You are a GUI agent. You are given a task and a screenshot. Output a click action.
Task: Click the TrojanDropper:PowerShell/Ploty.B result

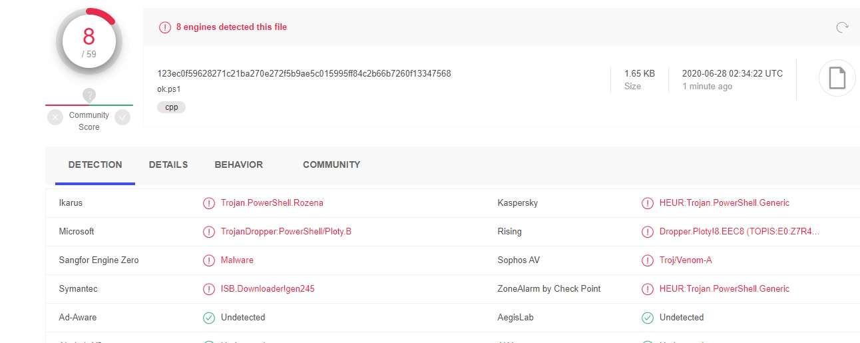click(286, 232)
